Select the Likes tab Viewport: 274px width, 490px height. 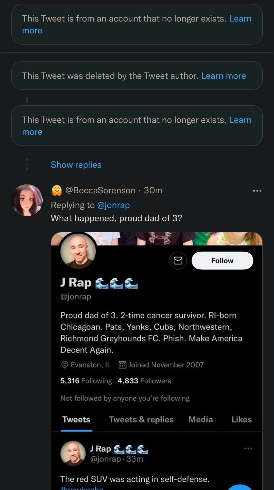click(x=241, y=420)
